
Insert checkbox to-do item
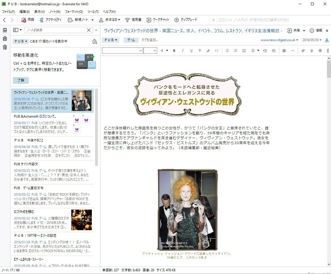(244, 50)
